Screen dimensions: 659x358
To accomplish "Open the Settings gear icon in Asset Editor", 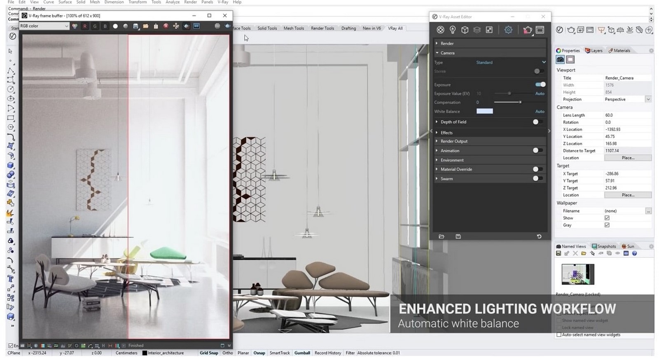I will [x=508, y=30].
